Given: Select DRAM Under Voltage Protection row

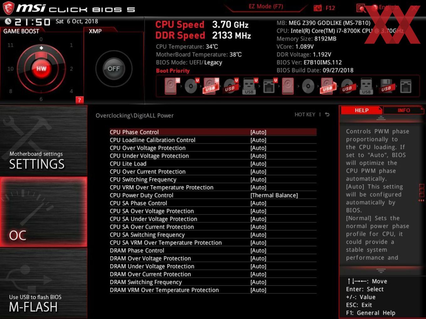Looking at the screenshot, I should point(213,266).
